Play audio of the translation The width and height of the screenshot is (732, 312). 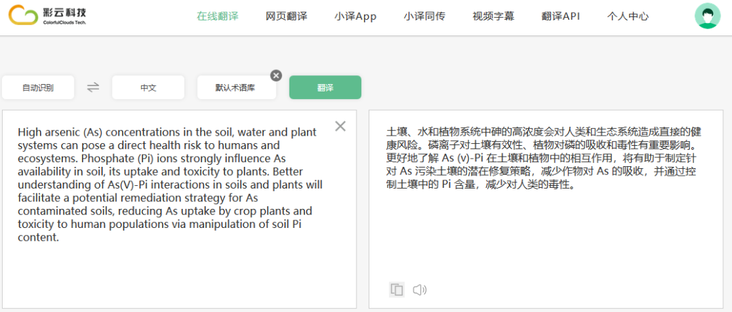(420, 290)
